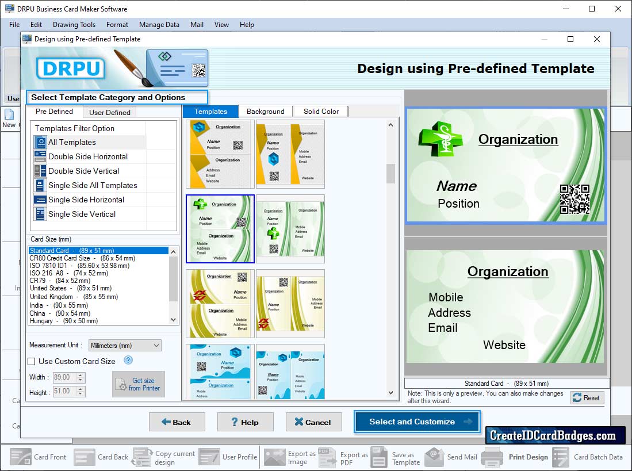
Task: Click the Reset preview button
Action: point(587,397)
